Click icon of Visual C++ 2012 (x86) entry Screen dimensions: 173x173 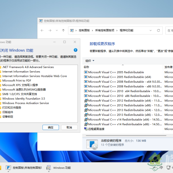(x=86, y=105)
